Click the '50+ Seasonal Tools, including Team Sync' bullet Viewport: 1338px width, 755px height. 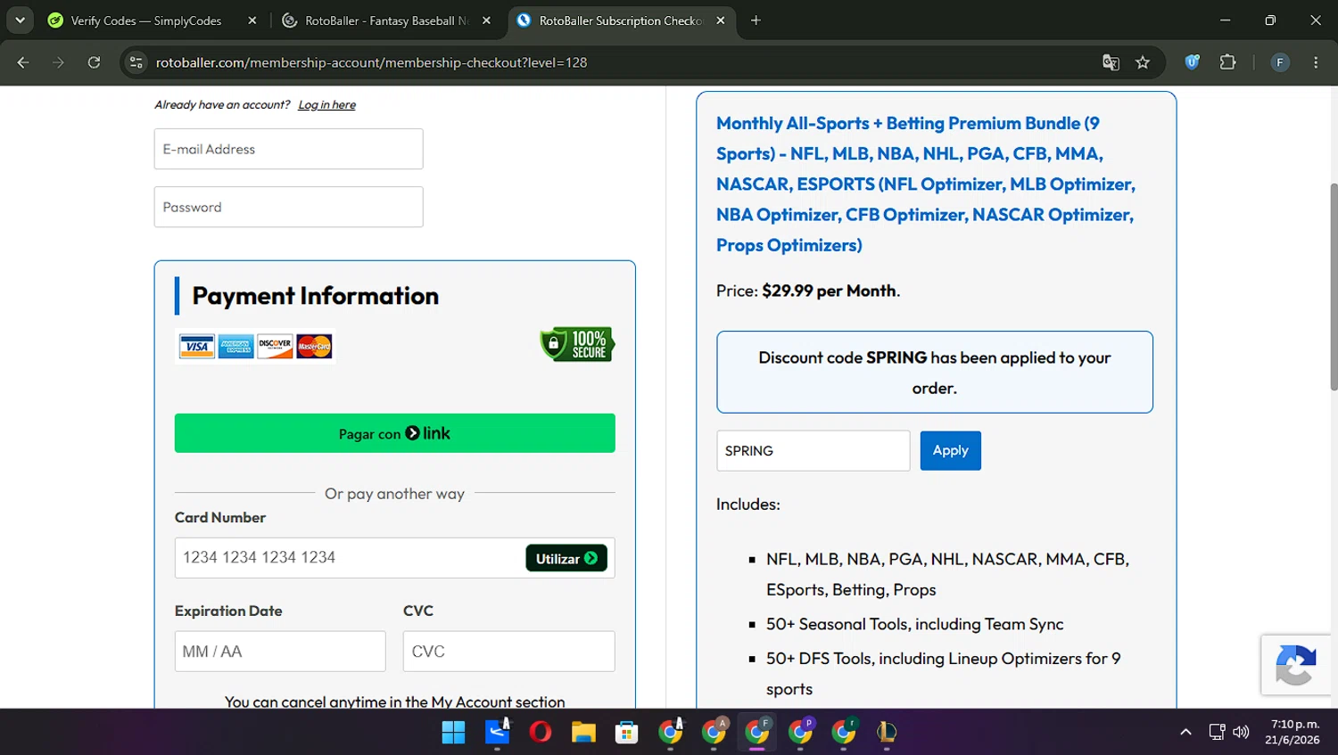click(x=915, y=624)
